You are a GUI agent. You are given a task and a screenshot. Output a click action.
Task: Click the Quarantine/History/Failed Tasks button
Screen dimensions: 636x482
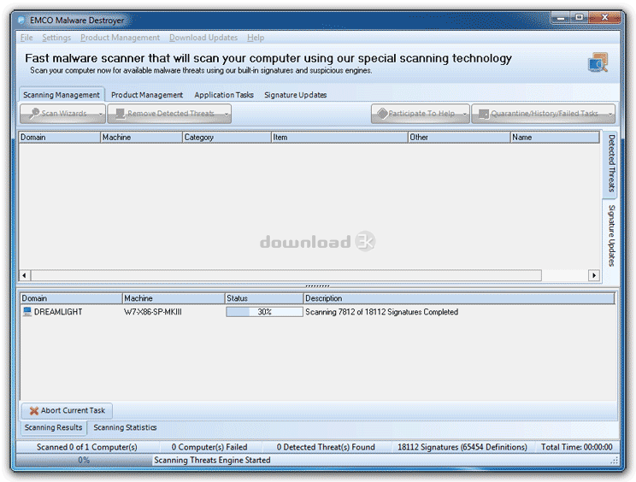click(x=543, y=114)
